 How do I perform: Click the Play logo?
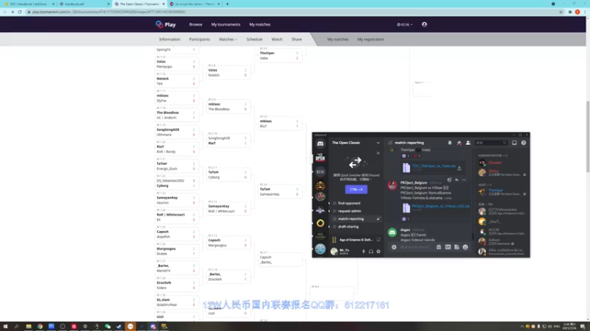165,24
